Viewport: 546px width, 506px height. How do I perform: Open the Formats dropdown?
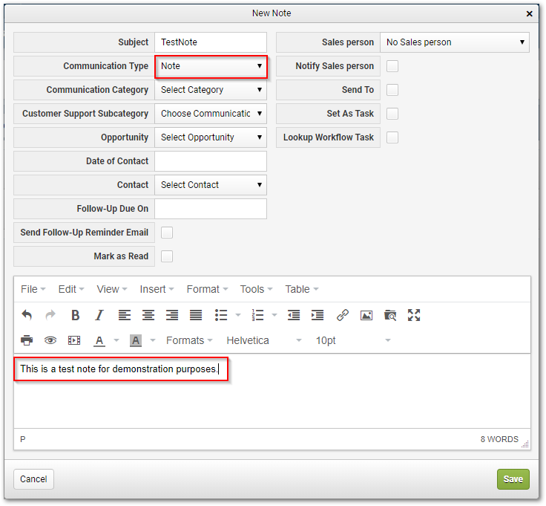(x=189, y=340)
